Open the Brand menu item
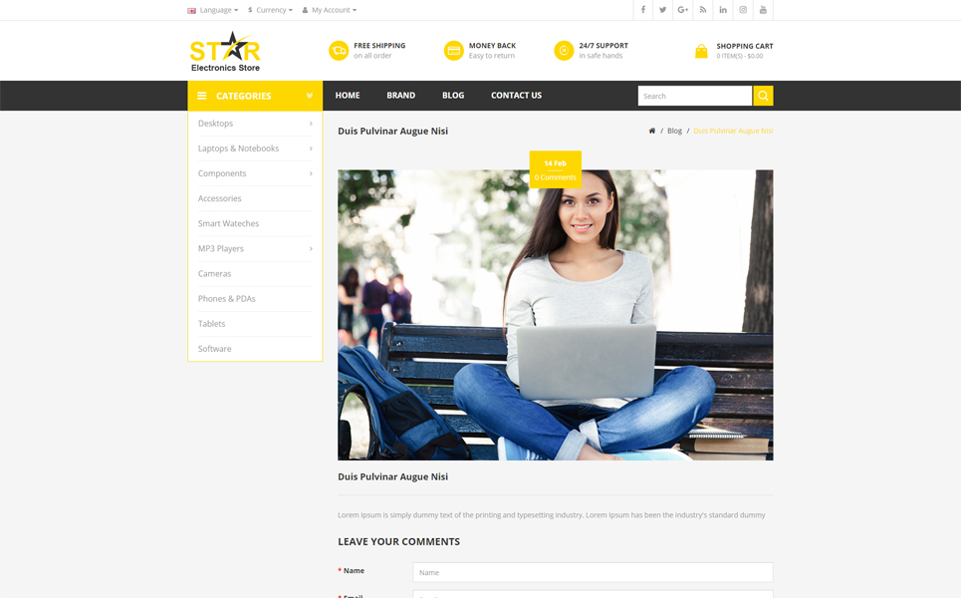 click(400, 96)
